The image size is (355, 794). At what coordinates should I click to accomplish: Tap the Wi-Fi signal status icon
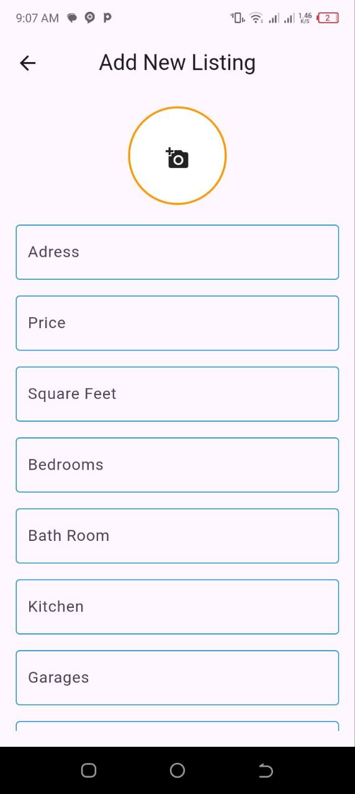(x=256, y=18)
